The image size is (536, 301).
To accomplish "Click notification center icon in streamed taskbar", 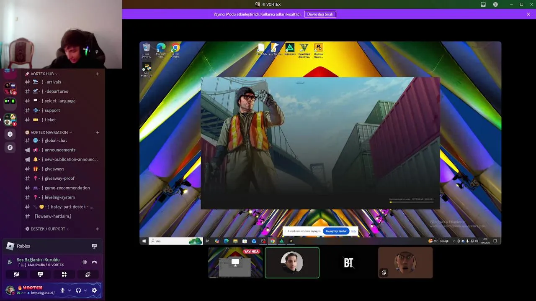I will click(495, 241).
